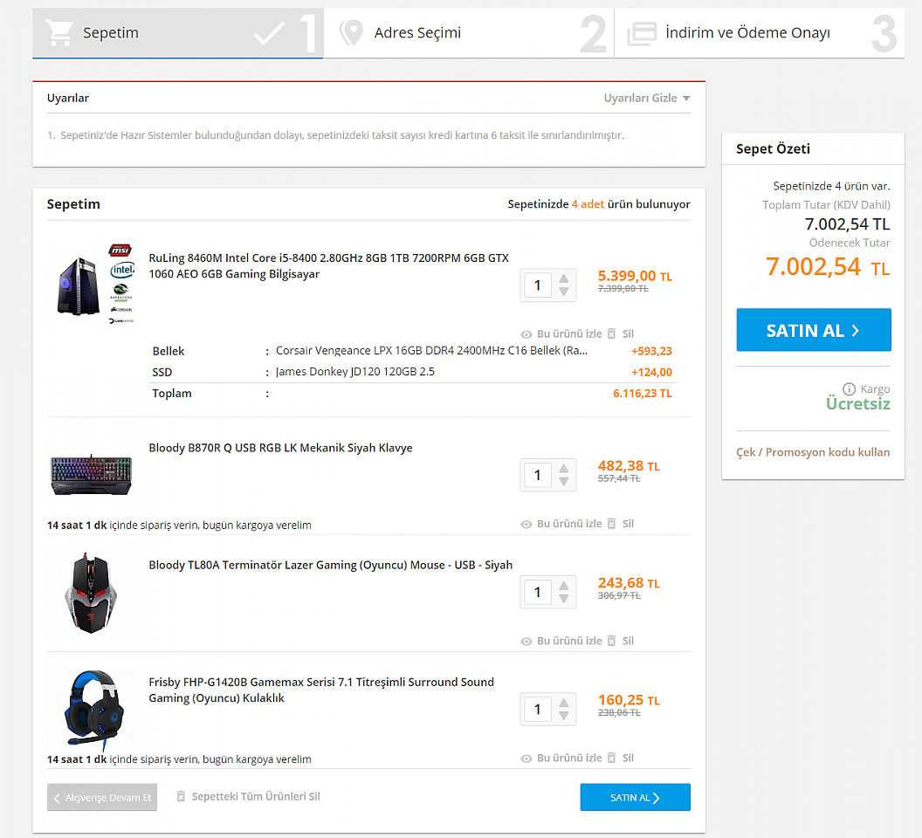Collapse warnings with Uyarıları Gizle
The image size is (922, 838).
[x=647, y=99]
